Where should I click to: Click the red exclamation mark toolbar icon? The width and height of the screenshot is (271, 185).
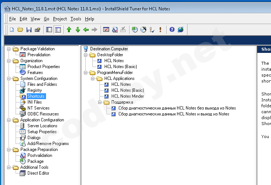coord(160,30)
